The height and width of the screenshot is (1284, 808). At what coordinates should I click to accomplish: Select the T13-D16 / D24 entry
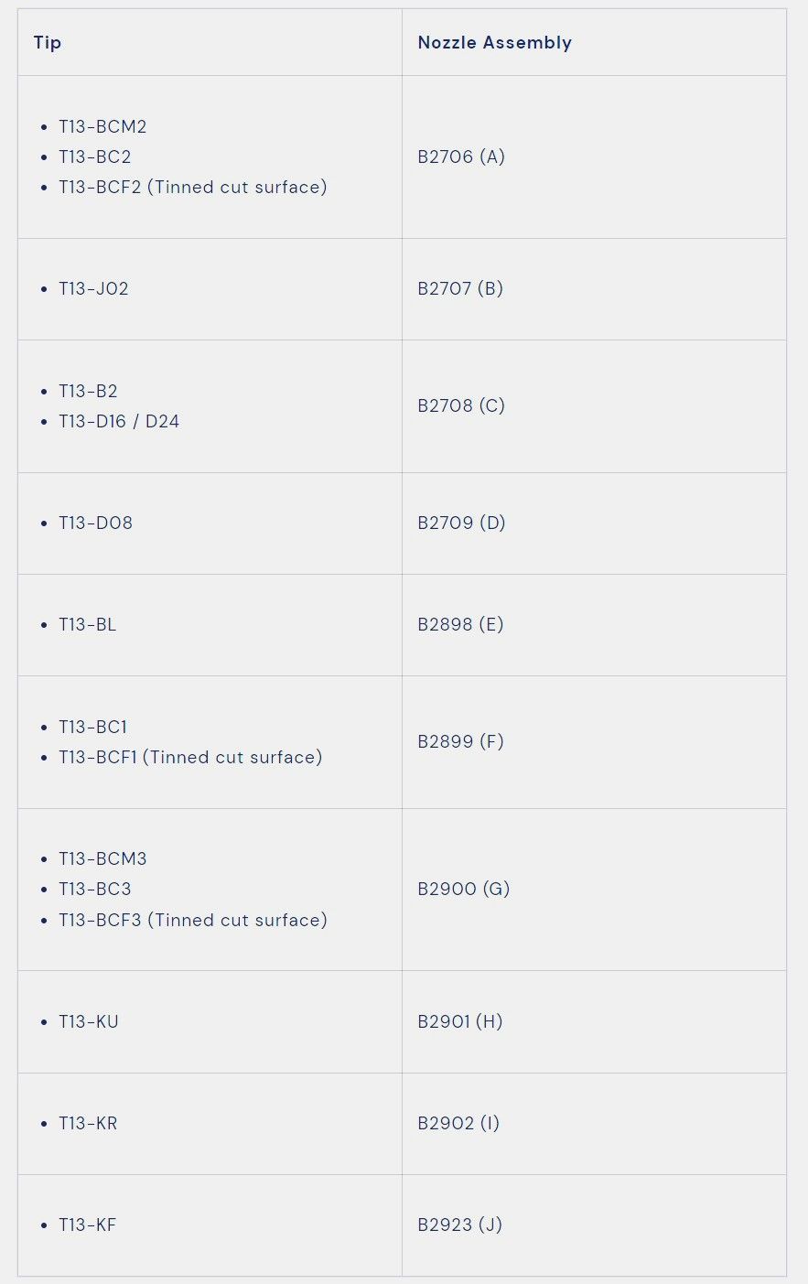[x=119, y=421]
